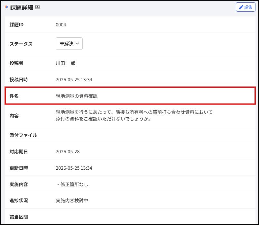Click the 更新日時 value 2026-05-25 13:34
Viewport: 259px width, 225px height.
(x=74, y=168)
